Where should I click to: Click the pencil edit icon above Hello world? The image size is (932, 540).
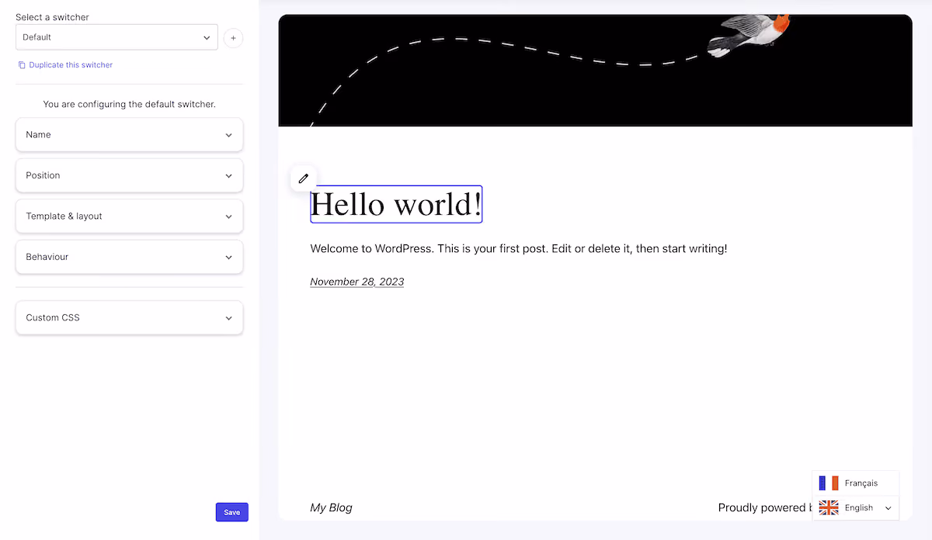(304, 178)
